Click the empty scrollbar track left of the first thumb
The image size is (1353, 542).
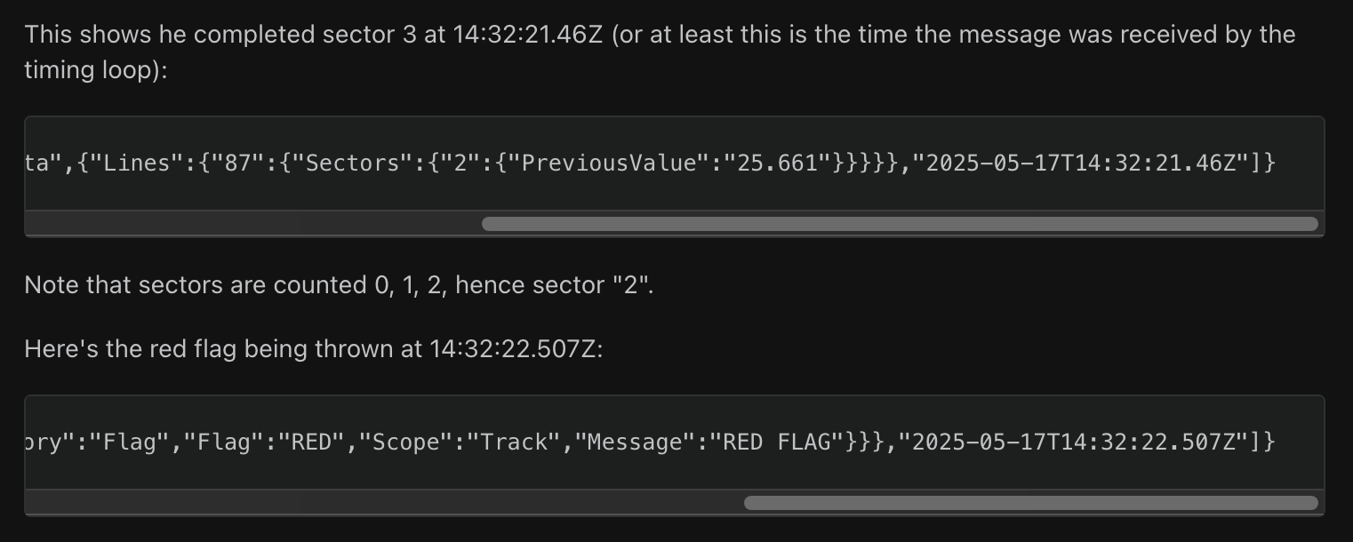tap(253, 224)
